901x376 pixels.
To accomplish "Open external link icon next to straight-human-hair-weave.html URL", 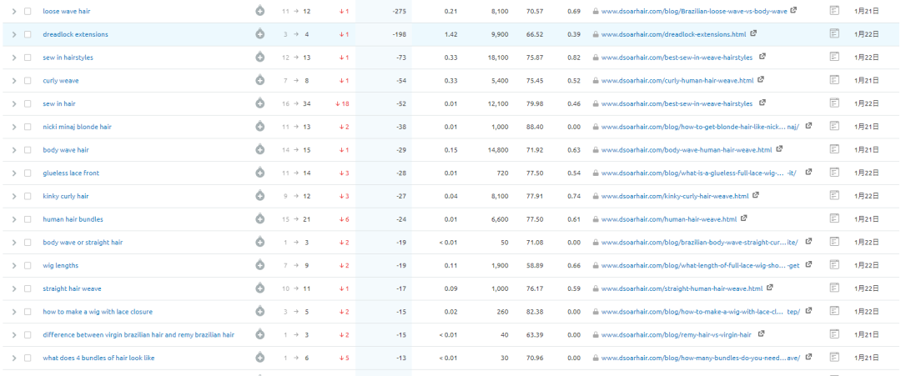I will [770, 288].
